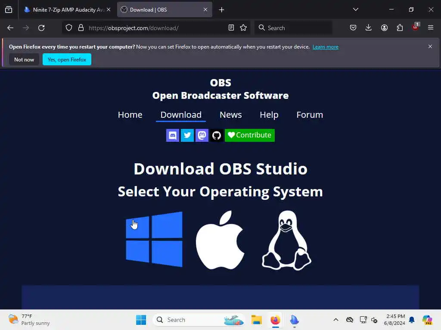
Task: Toggle Reader View for the page
Action: click(231, 28)
